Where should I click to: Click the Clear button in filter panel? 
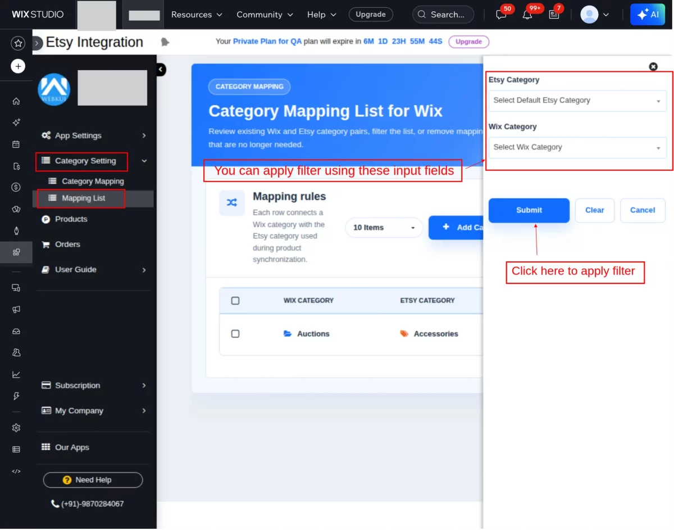click(x=595, y=210)
